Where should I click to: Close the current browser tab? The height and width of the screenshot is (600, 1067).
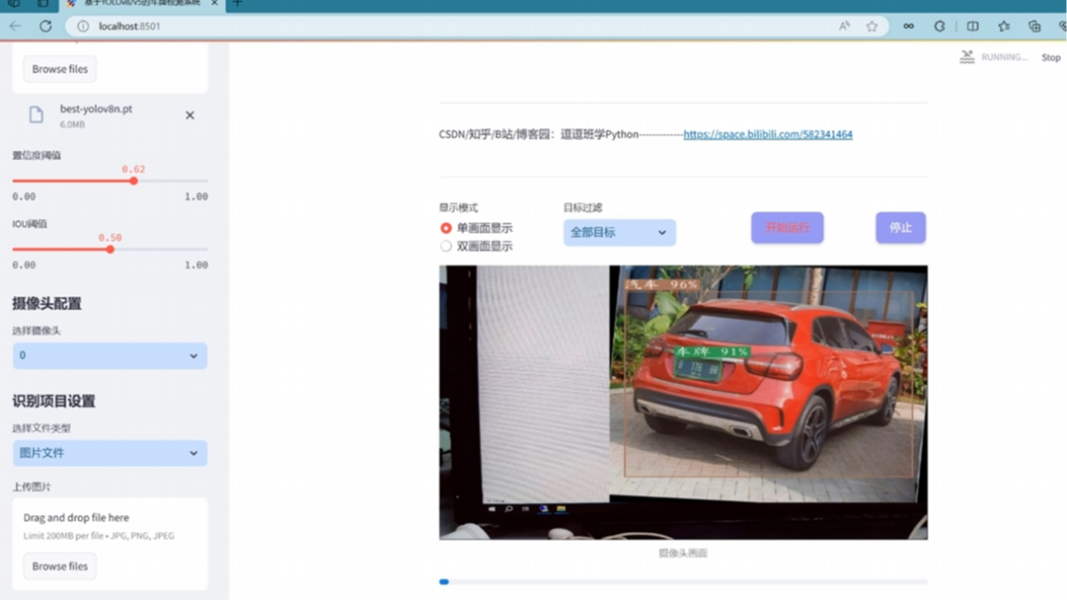(214, 3)
